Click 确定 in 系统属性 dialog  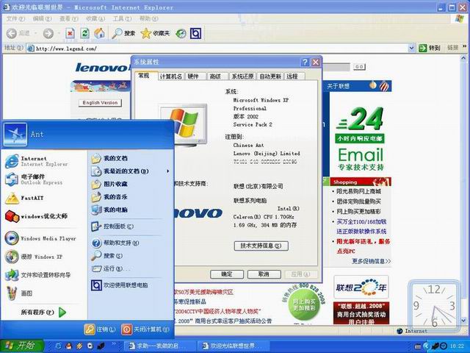(227, 274)
